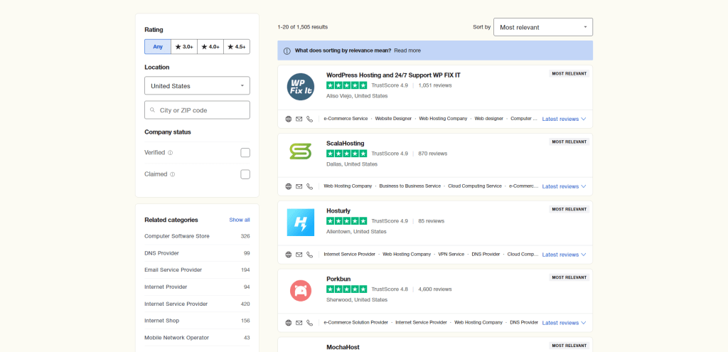
Task: Expand Latest reviews for Hosturly
Action: [x=564, y=255]
